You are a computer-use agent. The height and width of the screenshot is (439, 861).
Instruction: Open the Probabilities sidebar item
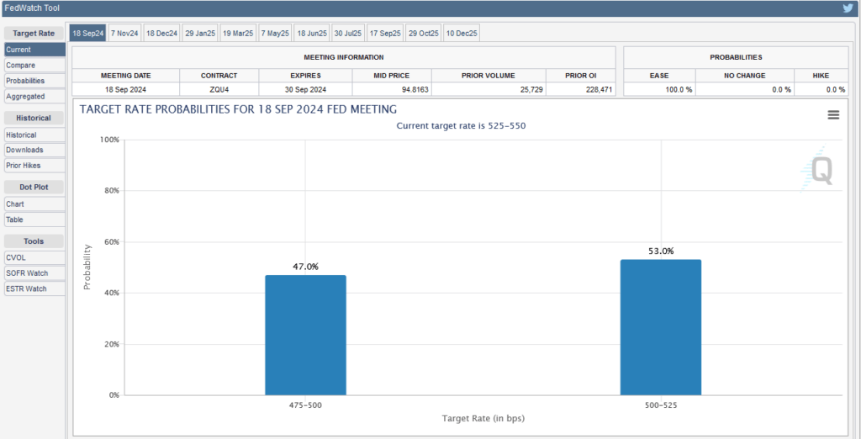pyautogui.click(x=34, y=81)
